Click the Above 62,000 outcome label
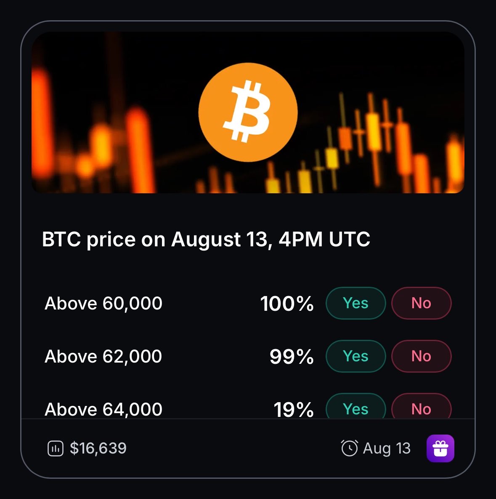 click(103, 356)
